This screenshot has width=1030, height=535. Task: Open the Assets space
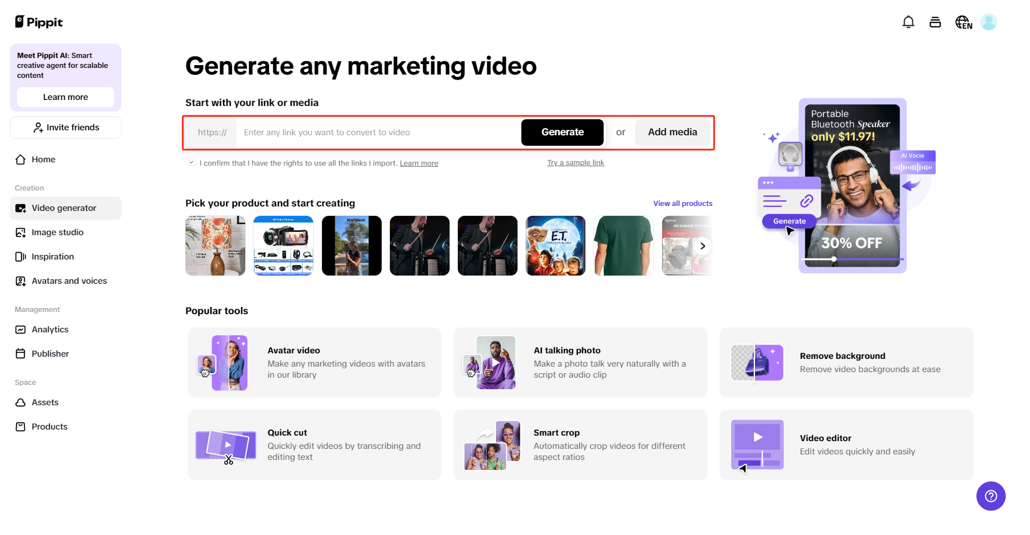coord(45,402)
